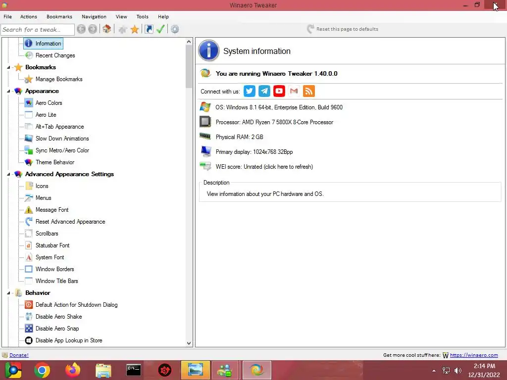Image resolution: width=507 pixels, height=380 pixels.
Task: Select Aero Colors in the tree
Action: tap(49, 103)
